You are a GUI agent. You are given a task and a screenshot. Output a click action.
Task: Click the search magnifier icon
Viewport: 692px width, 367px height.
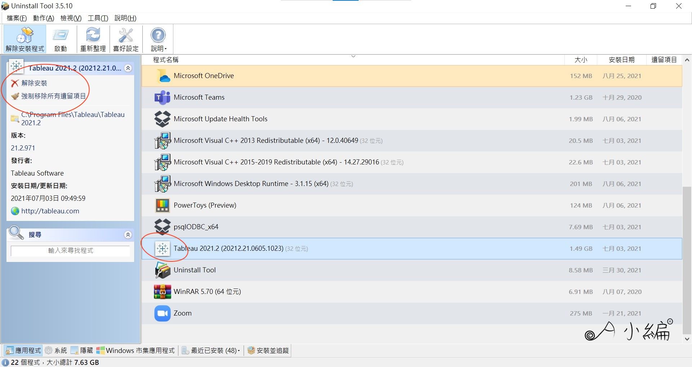16,232
